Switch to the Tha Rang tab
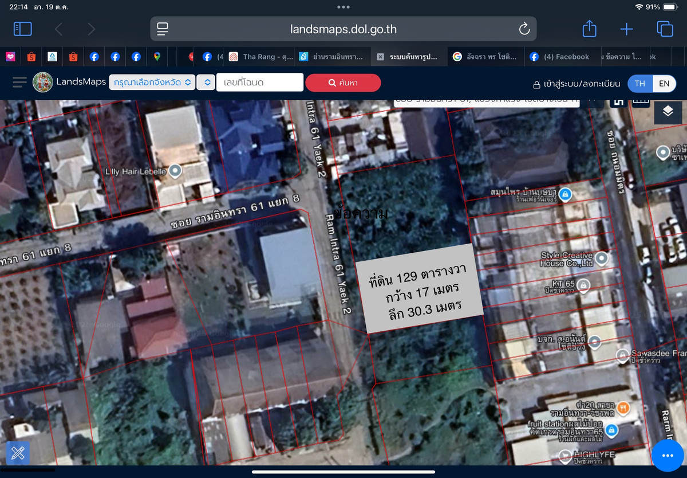This screenshot has width=687, height=478. click(x=261, y=57)
